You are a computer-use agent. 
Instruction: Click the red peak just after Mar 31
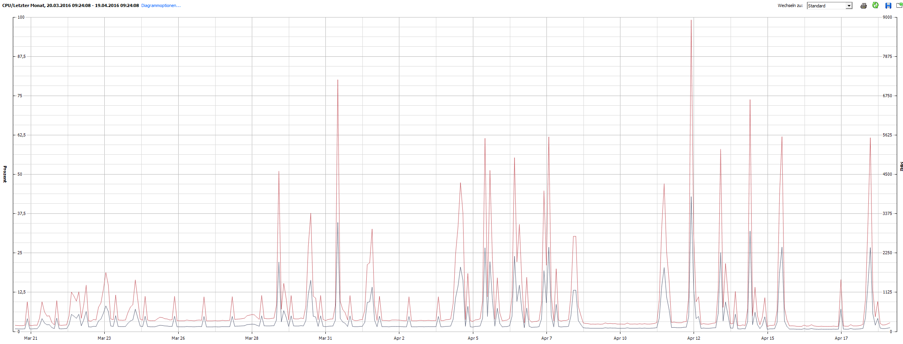(x=337, y=80)
